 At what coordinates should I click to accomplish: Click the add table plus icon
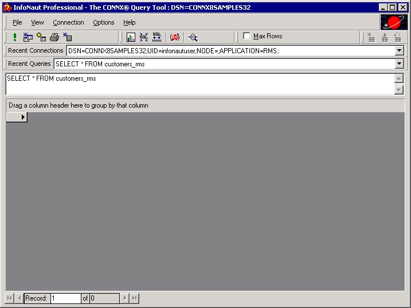coord(41,37)
